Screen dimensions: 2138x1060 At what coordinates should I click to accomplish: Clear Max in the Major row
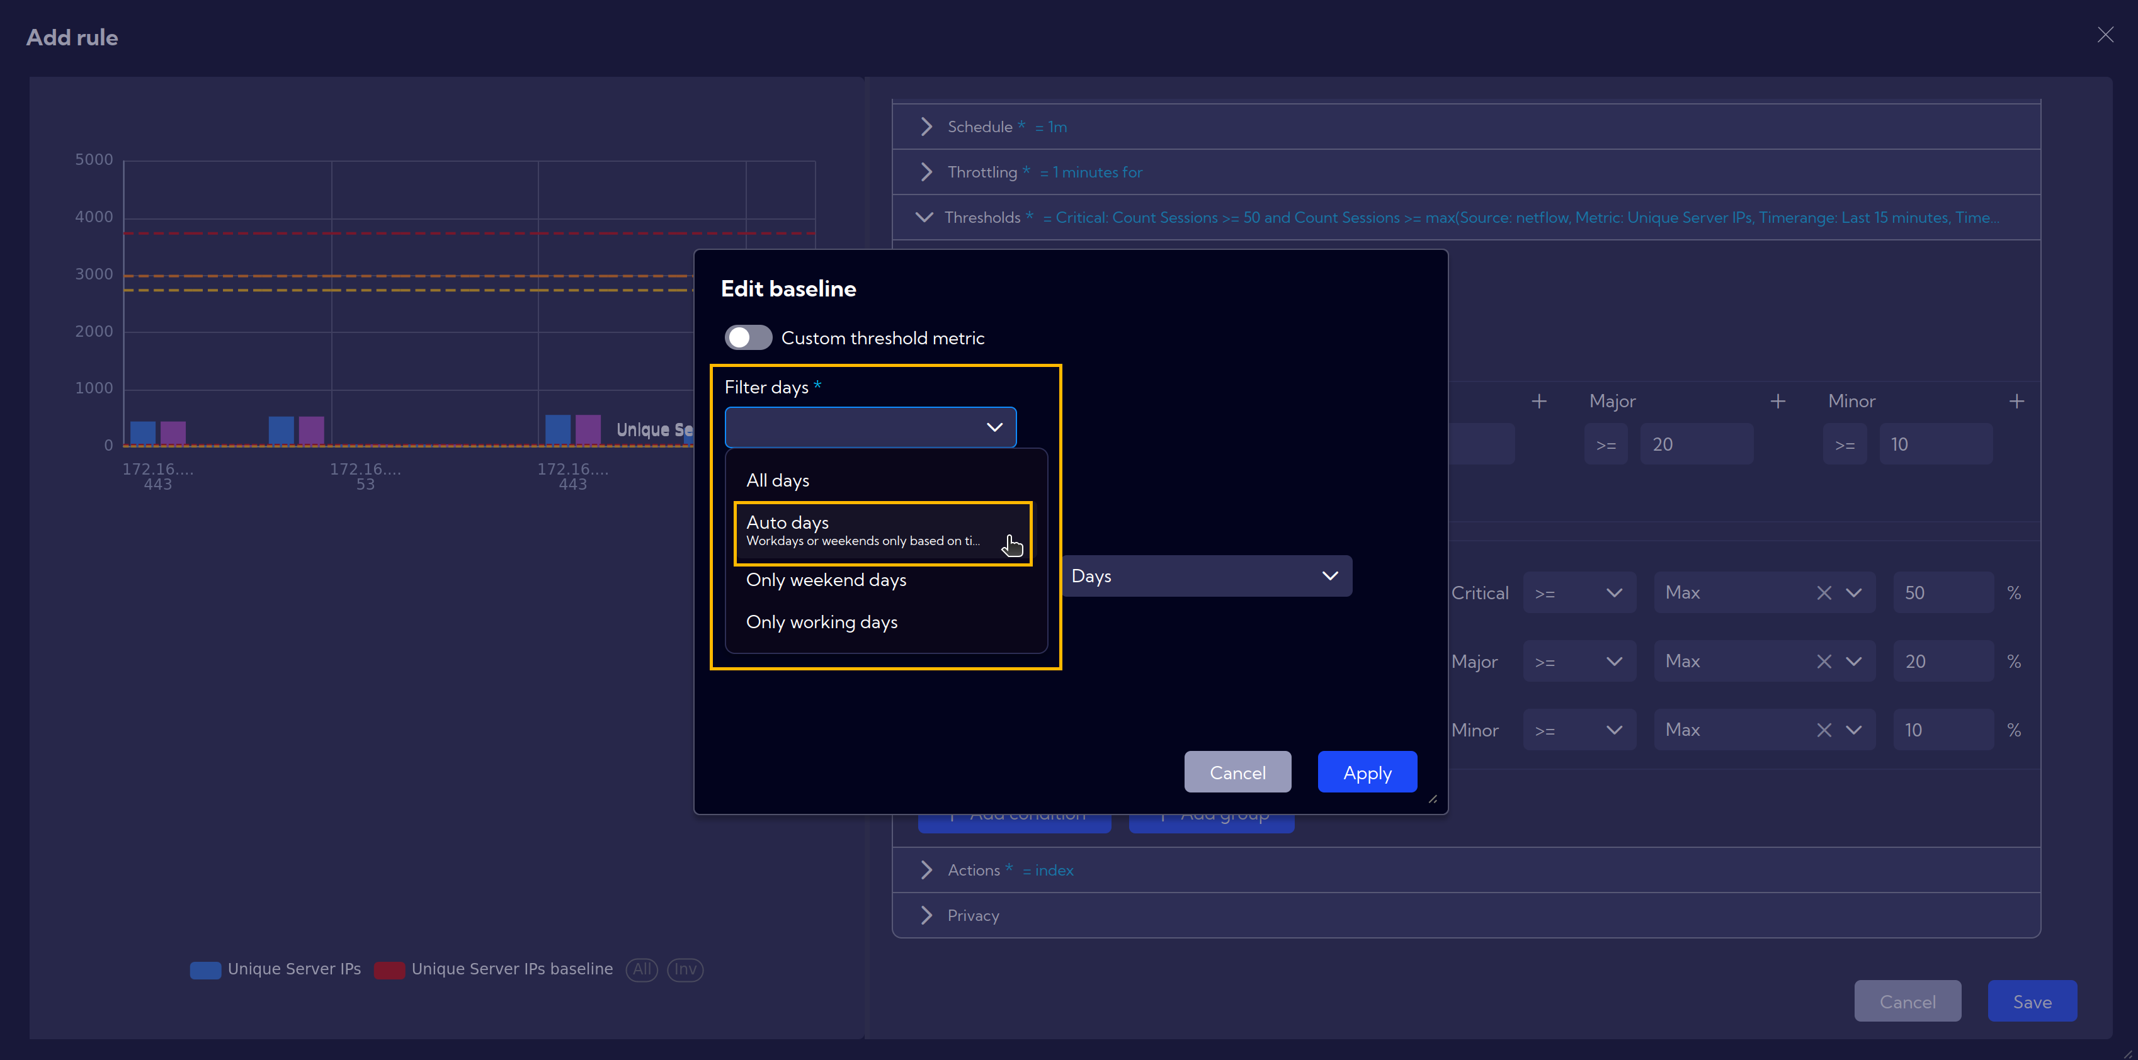click(x=1824, y=662)
